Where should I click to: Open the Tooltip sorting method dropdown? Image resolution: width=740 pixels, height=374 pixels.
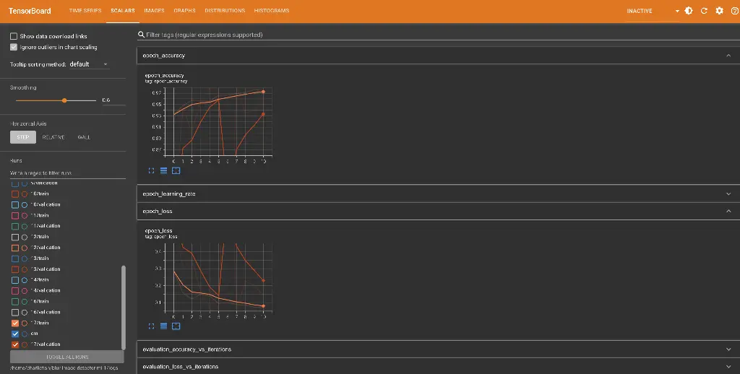(88, 64)
